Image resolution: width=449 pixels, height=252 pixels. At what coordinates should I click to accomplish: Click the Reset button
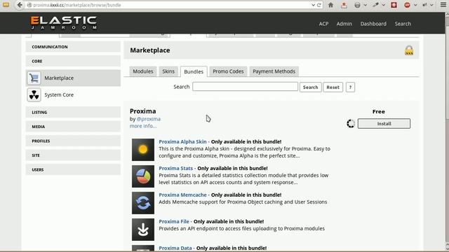tap(333, 87)
